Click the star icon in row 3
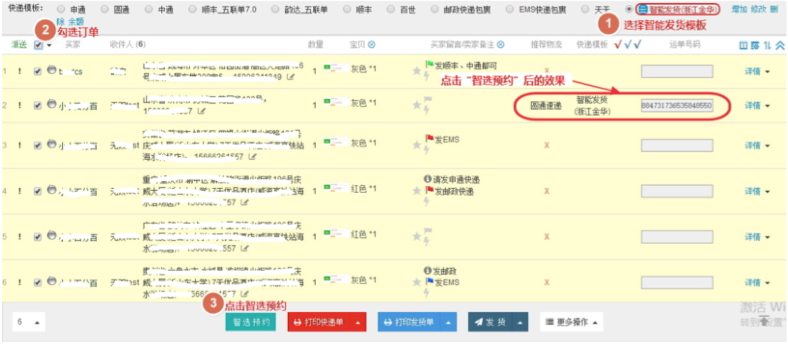The width and height of the screenshot is (788, 345). (417, 145)
